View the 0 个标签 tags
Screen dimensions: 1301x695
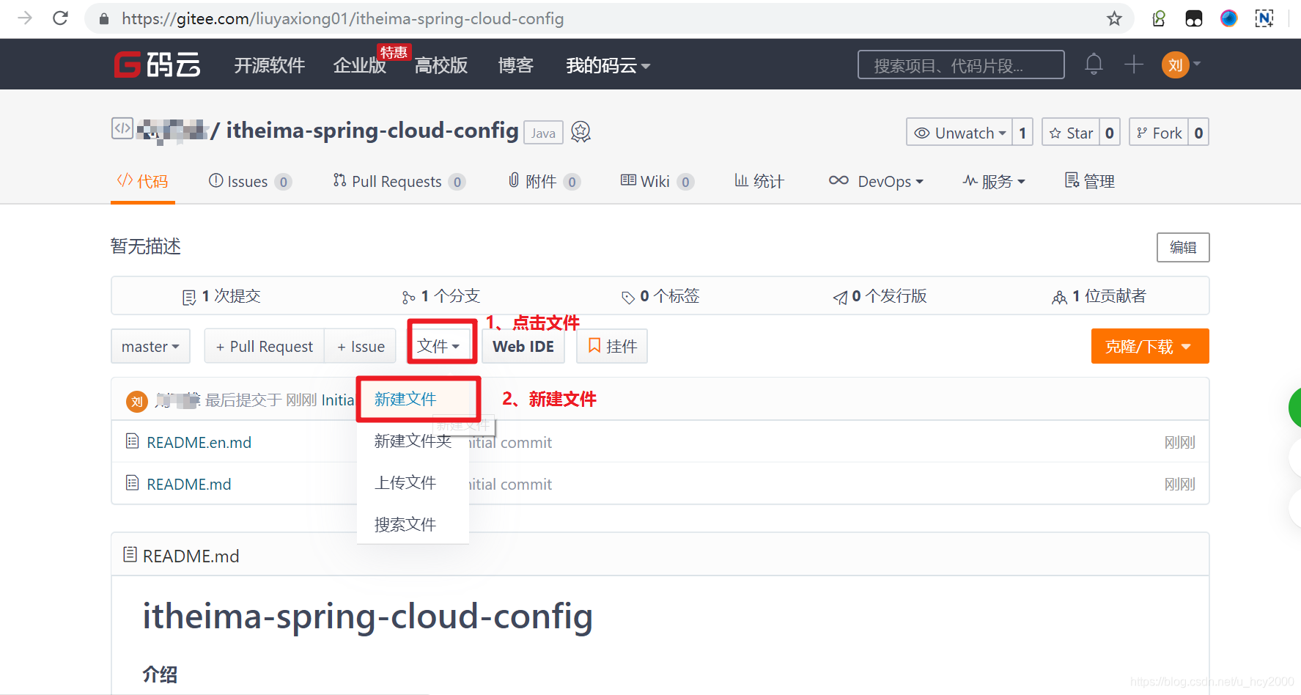660,296
